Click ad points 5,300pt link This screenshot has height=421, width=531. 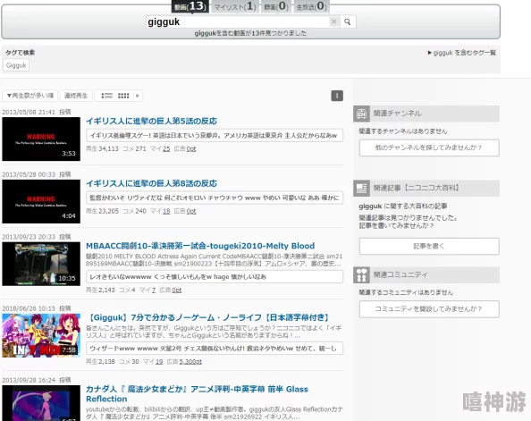[190, 362]
